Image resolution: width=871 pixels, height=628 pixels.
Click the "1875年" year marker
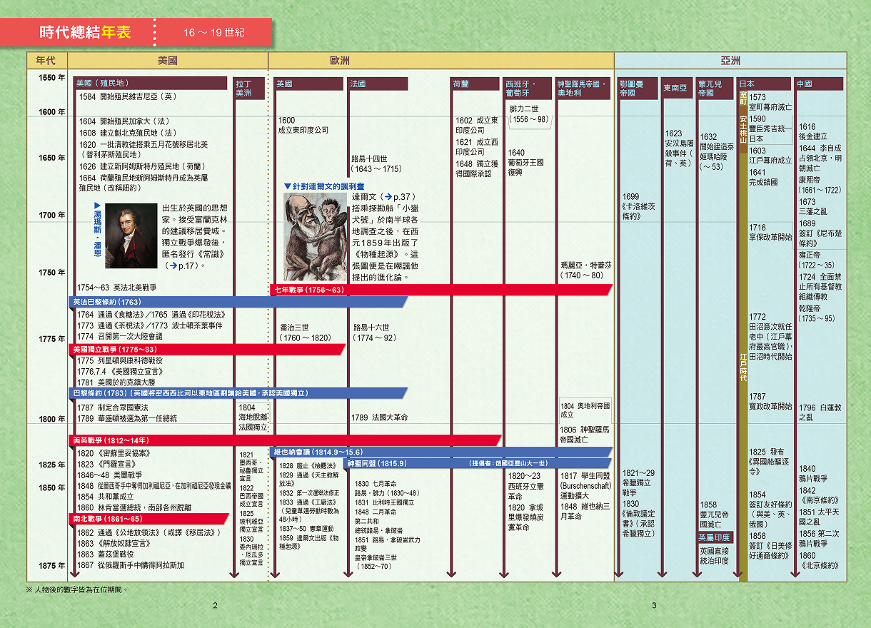[51, 566]
